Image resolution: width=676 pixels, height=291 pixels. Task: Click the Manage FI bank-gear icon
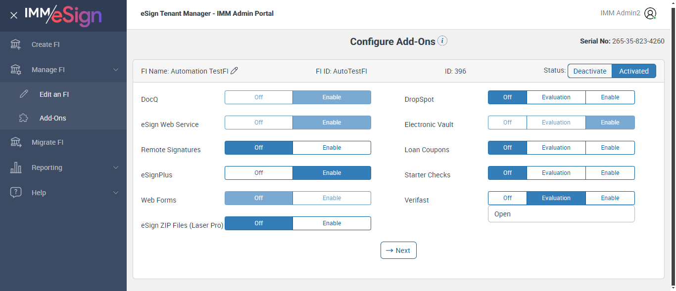click(x=16, y=70)
